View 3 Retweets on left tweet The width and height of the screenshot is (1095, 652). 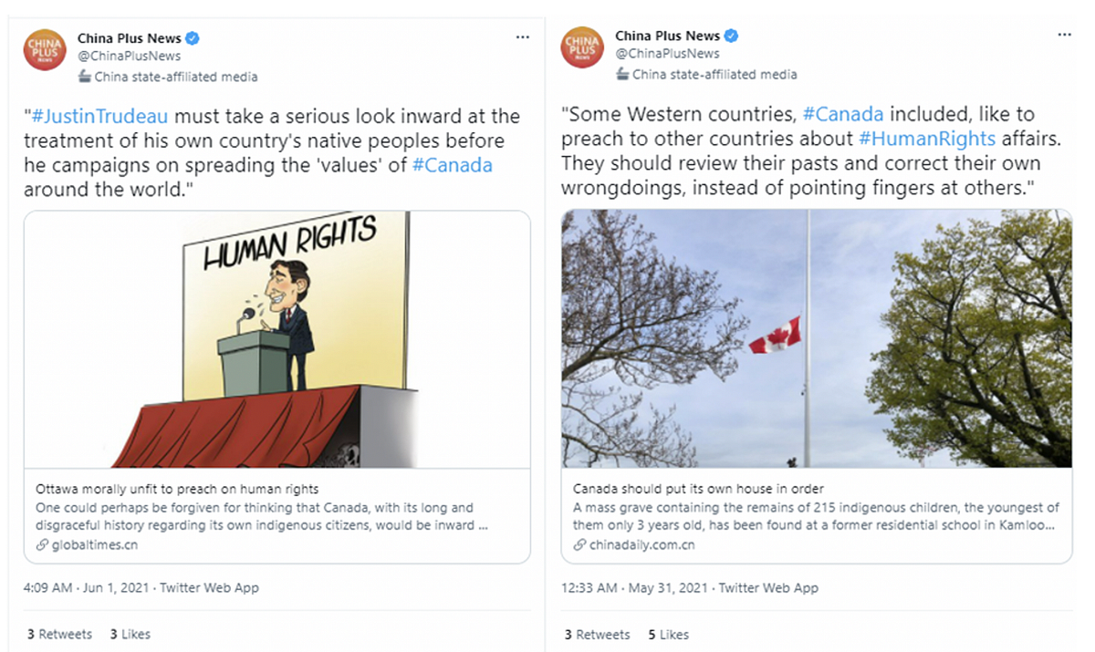59,634
